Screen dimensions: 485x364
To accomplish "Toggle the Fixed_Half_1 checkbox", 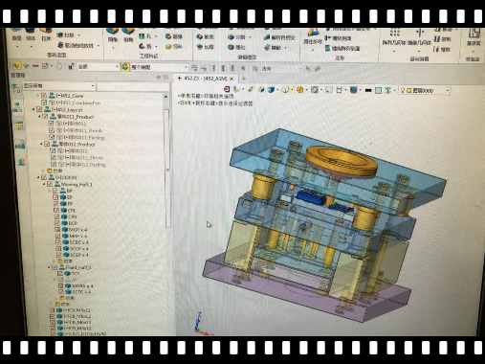I will coord(55,267).
